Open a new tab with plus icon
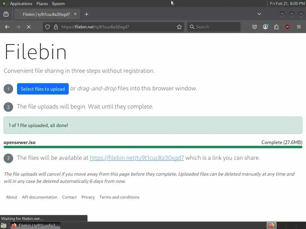The width and height of the screenshot is (306, 229). coord(86,14)
